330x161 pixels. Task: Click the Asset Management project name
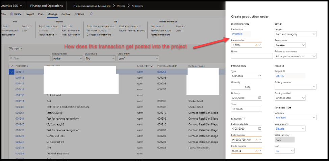click(x=58, y=154)
